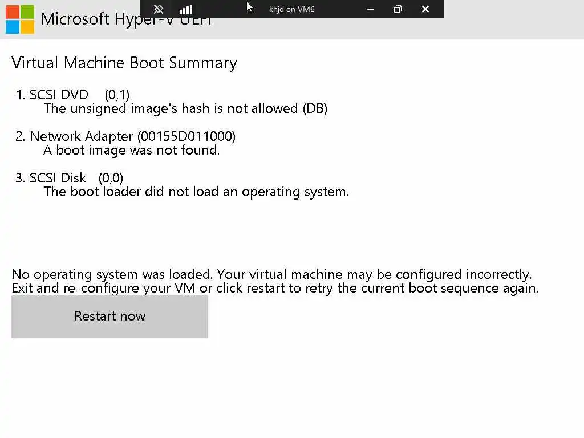Click the unsigned image's hash error message
The image size is (584, 438).
pos(185,108)
